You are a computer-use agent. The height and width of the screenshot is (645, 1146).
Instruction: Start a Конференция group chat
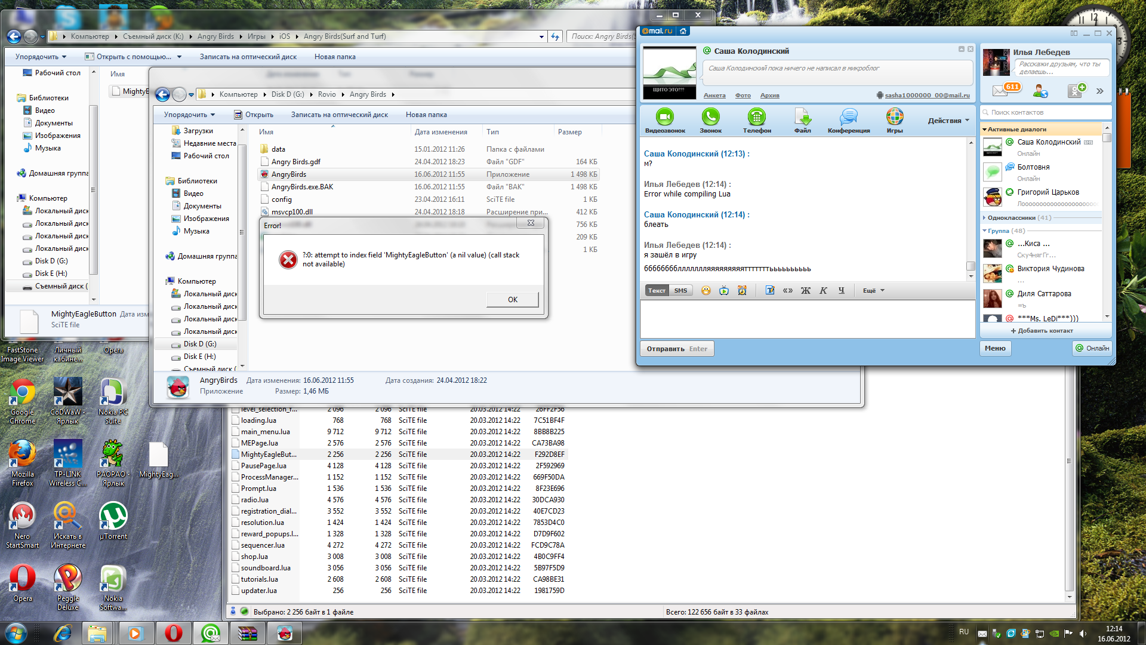(x=848, y=117)
